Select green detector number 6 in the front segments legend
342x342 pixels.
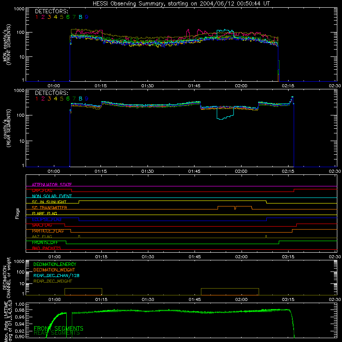(68, 17)
